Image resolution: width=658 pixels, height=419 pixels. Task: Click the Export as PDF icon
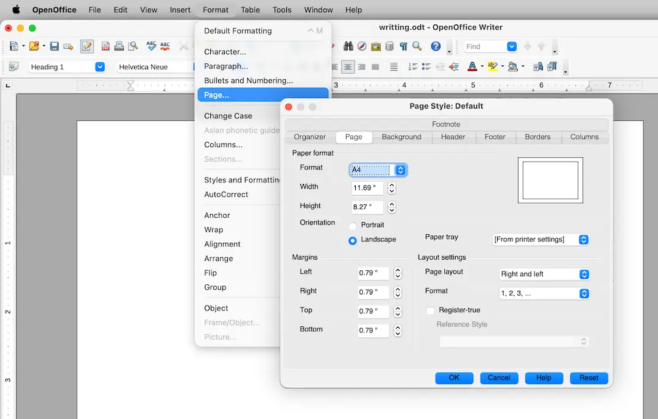point(105,46)
